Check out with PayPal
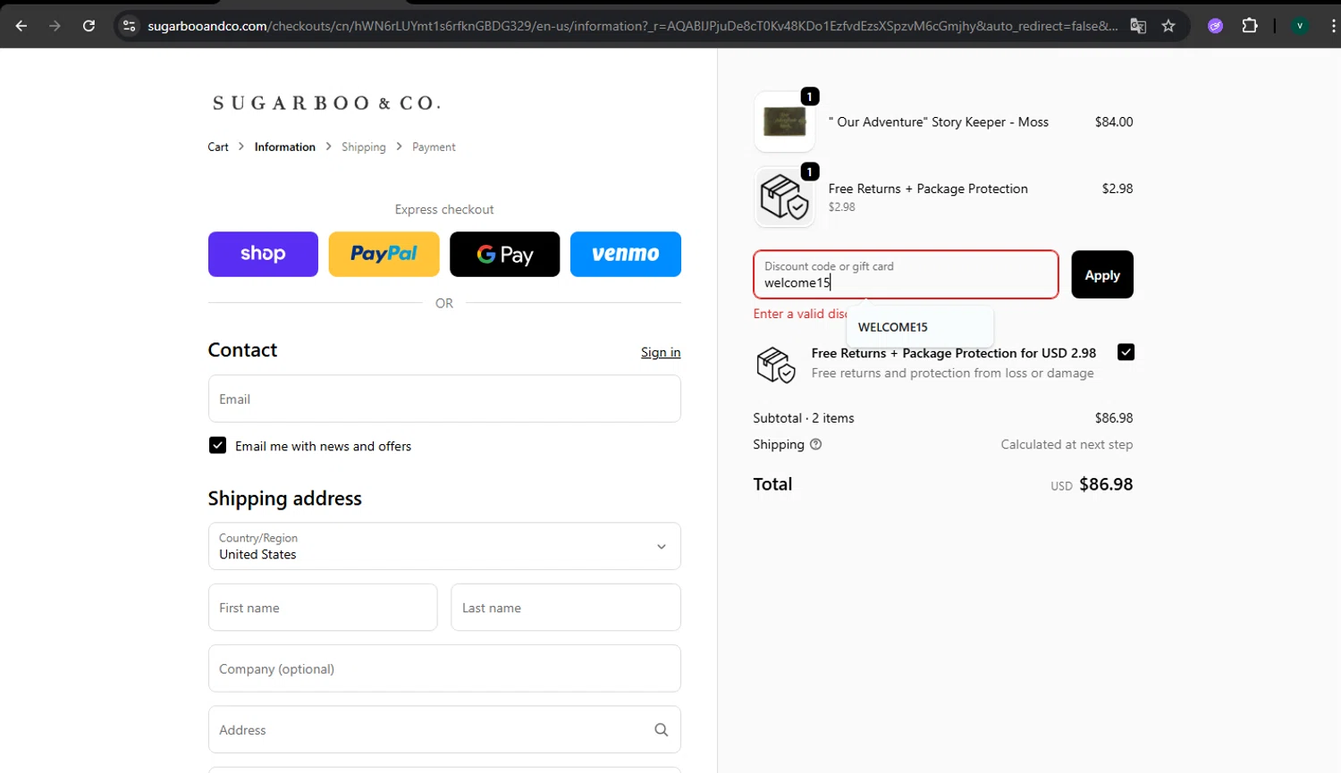1341x773 pixels. pos(384,254)
